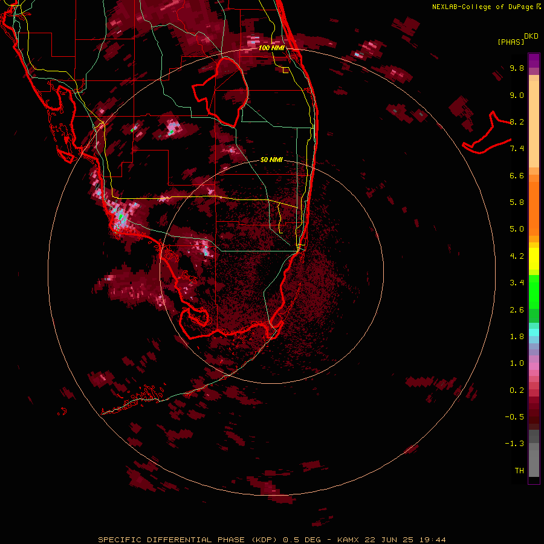Click the NEXLAB-College of DuPage credit text
Image resolution: width=544 pixels, height=544 pixels.
click(486, 7)
